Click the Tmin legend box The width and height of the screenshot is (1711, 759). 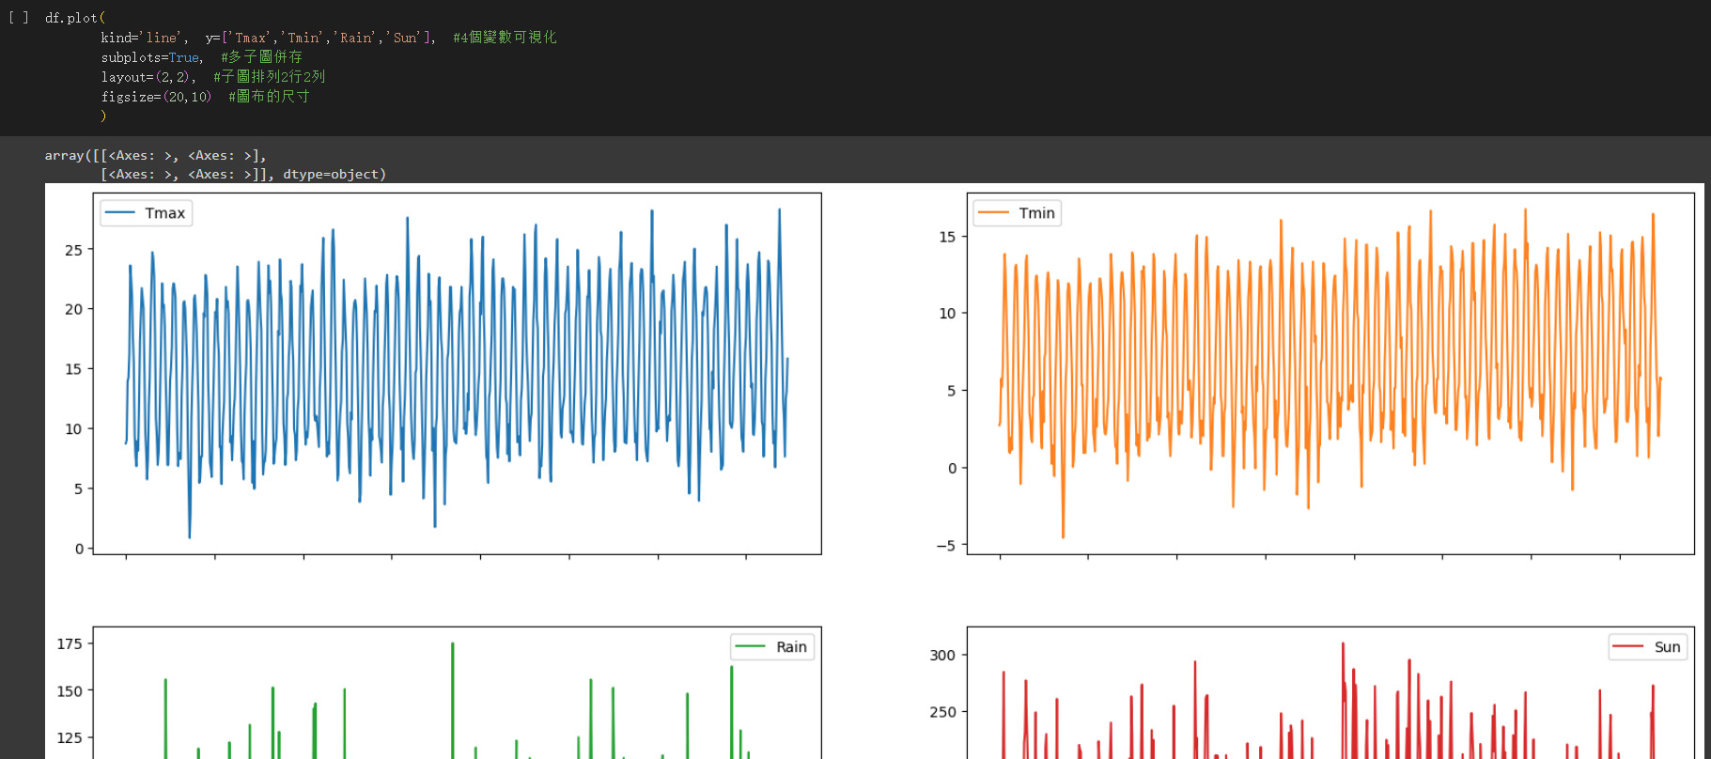[x=1018, y=213]
